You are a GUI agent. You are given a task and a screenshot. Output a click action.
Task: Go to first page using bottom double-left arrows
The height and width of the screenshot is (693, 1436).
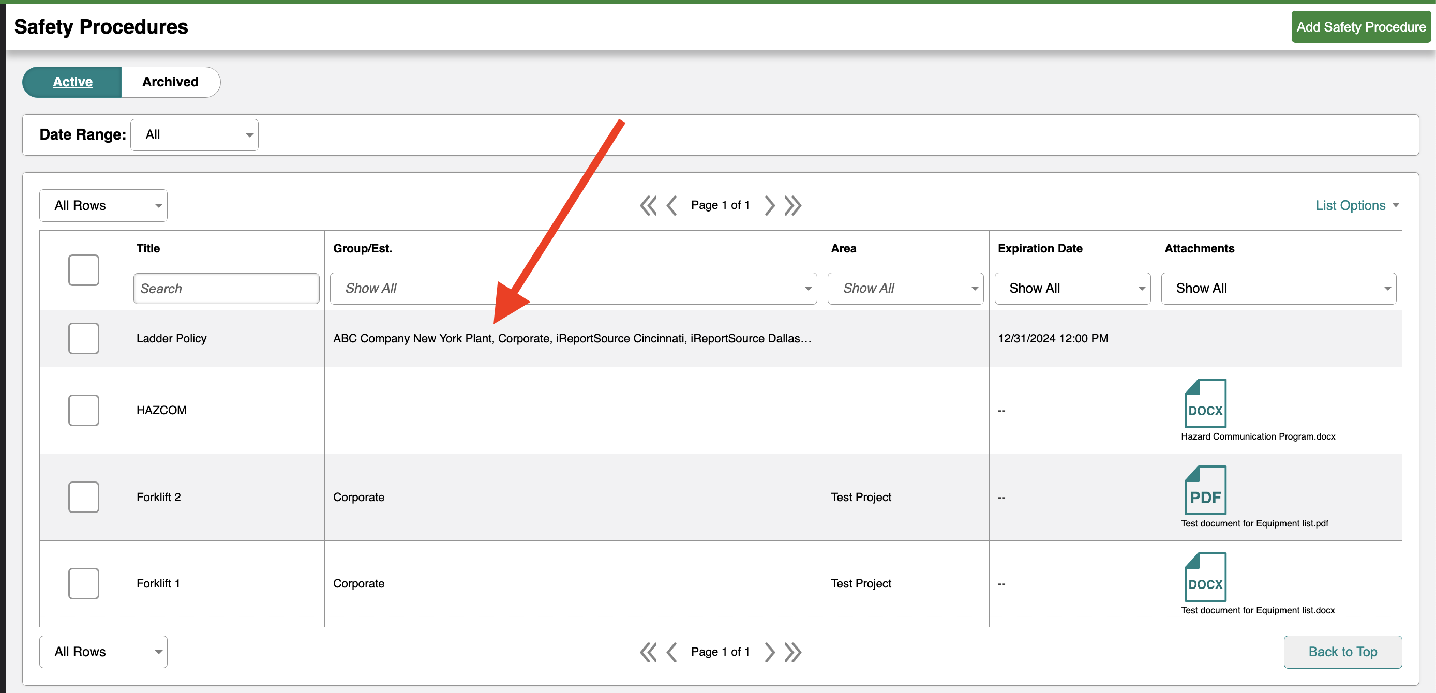pos(648,652)
